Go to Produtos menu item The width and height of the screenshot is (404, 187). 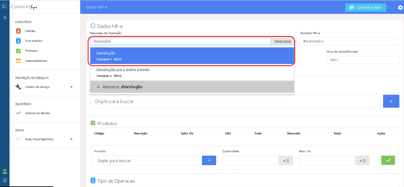[x=31, y=51]
